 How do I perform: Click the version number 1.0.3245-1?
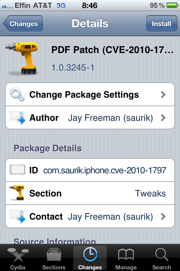73,67
